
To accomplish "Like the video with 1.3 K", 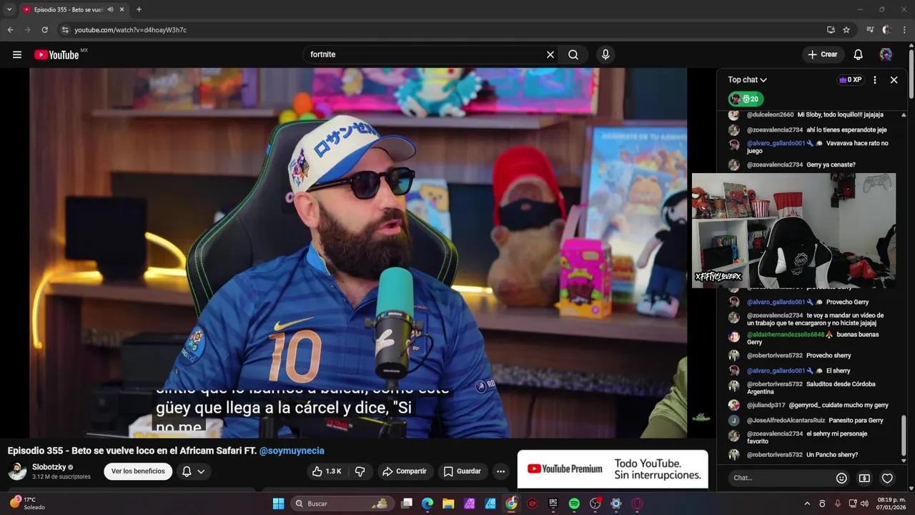I will (327, 471).
